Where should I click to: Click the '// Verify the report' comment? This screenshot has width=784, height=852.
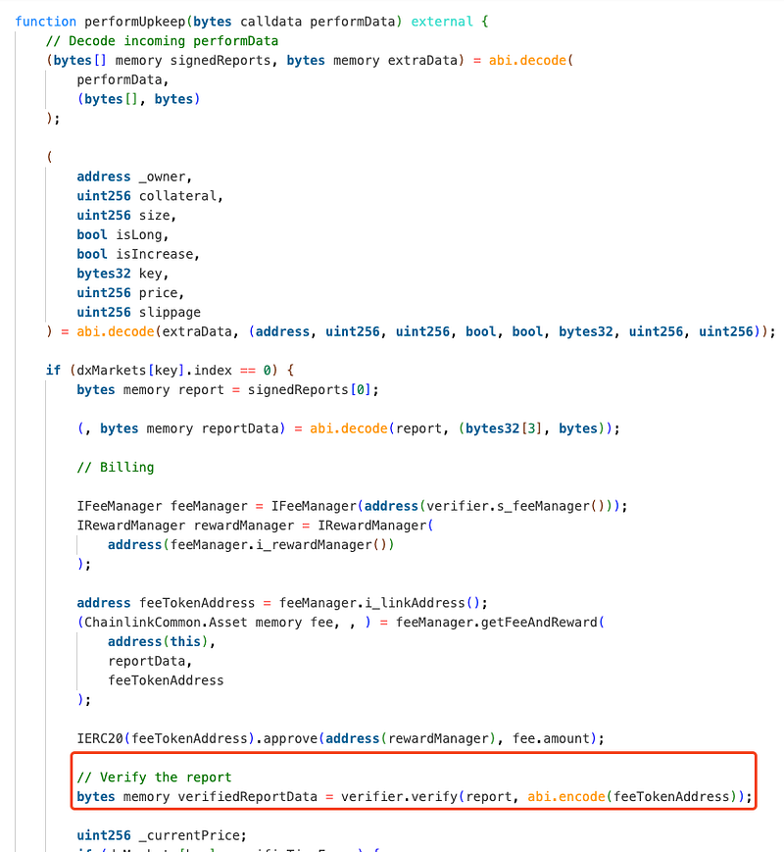click(154, 777)
